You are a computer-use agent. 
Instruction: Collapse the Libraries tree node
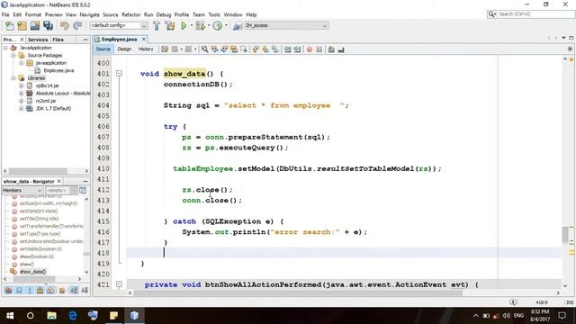tap(13, 78)
